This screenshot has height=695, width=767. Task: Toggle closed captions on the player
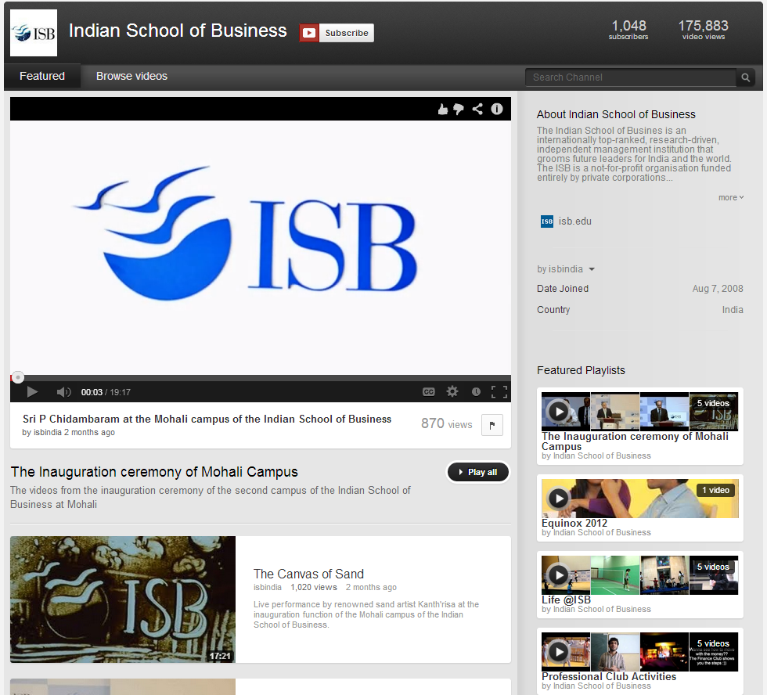coord(429,391)
